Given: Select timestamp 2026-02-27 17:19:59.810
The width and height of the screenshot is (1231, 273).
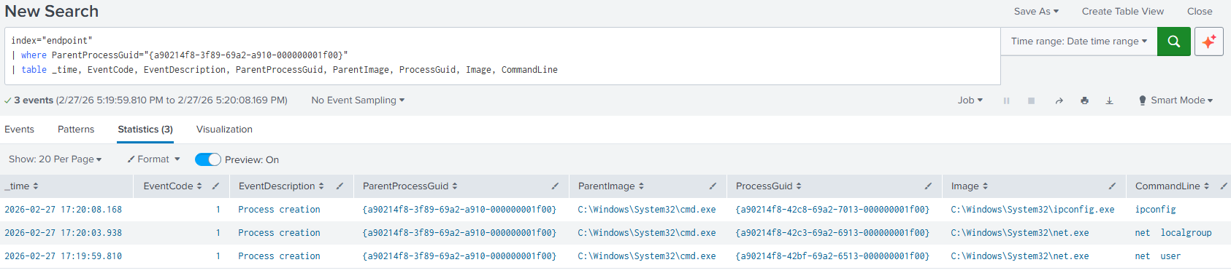Looking at the screenshot, I should tap(63, 256).
